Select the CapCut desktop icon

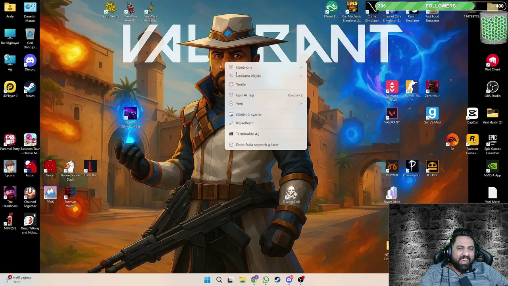[472, 116]
